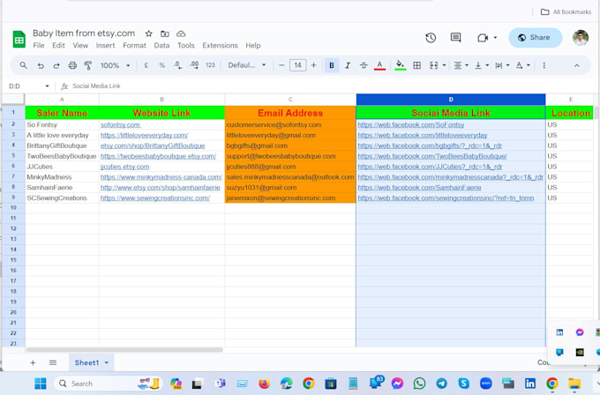The width and height of the screenshot is (600, 395).
Task: Click the Share button
Action: pyautogui.click(x=536, y=38)
